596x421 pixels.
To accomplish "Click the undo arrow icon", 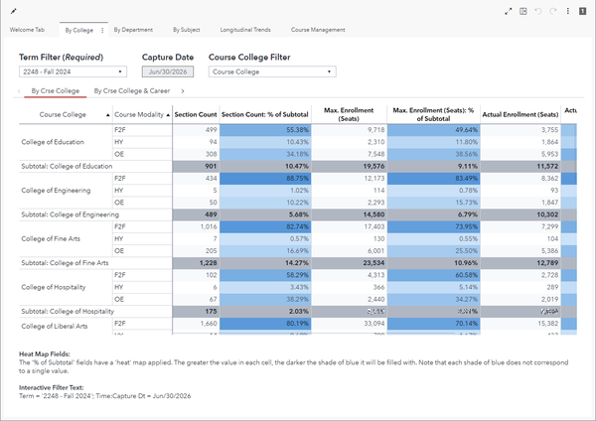I will (537, 11).
